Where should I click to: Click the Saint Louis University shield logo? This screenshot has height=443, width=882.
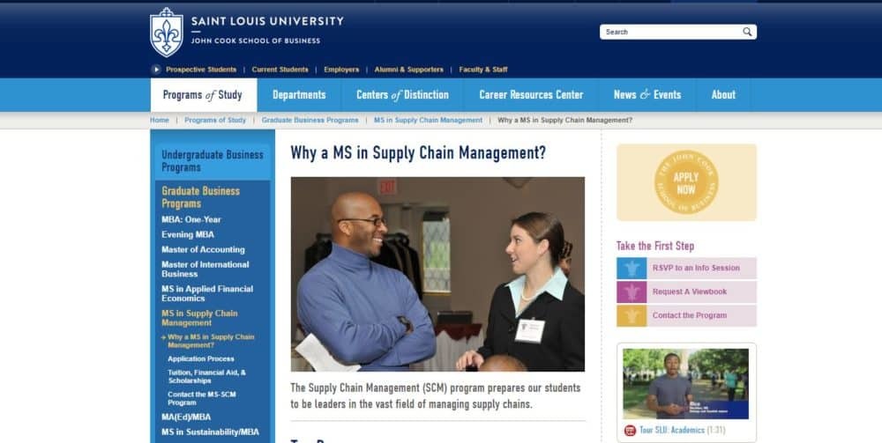pos(167,33)
